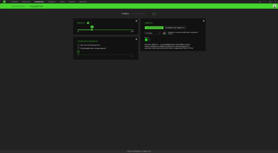Switch to the КЛАВИАТУРА top tab
The height and width of the screenshot is (153, 278).
click(x=39, y=2)
